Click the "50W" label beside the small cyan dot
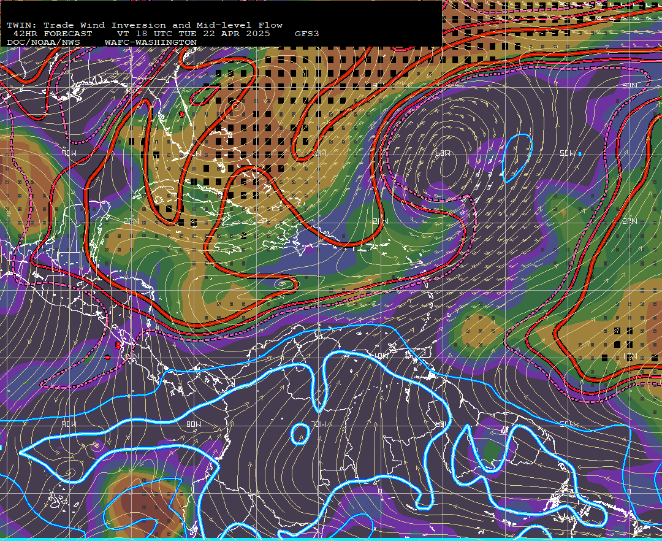Screen dimensions: 662x541 (x=568, y=153)
